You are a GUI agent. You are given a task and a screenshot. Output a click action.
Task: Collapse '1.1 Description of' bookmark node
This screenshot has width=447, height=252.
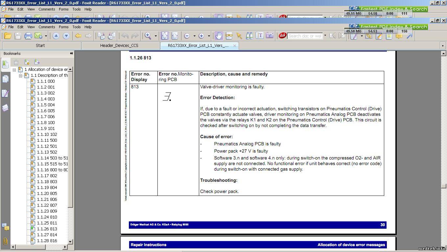(x=20, y=75)
